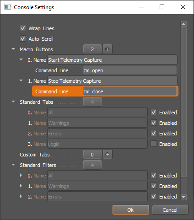Image resolution: width=194 pixels, height=220 pixels.
Task: Toggle Enabled for the Warnings standard filter
Action: (x=154, y=186)
